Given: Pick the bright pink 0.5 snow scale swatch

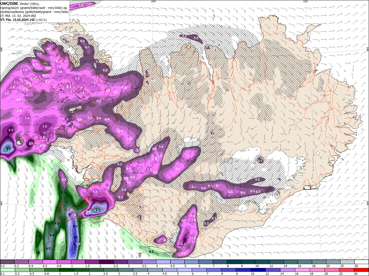Looking at the screenshot, I should coord(50,262).
